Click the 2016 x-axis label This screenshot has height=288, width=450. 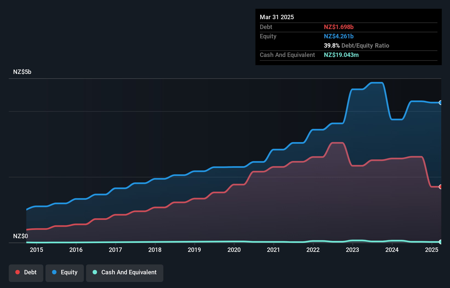pos(76,250)
